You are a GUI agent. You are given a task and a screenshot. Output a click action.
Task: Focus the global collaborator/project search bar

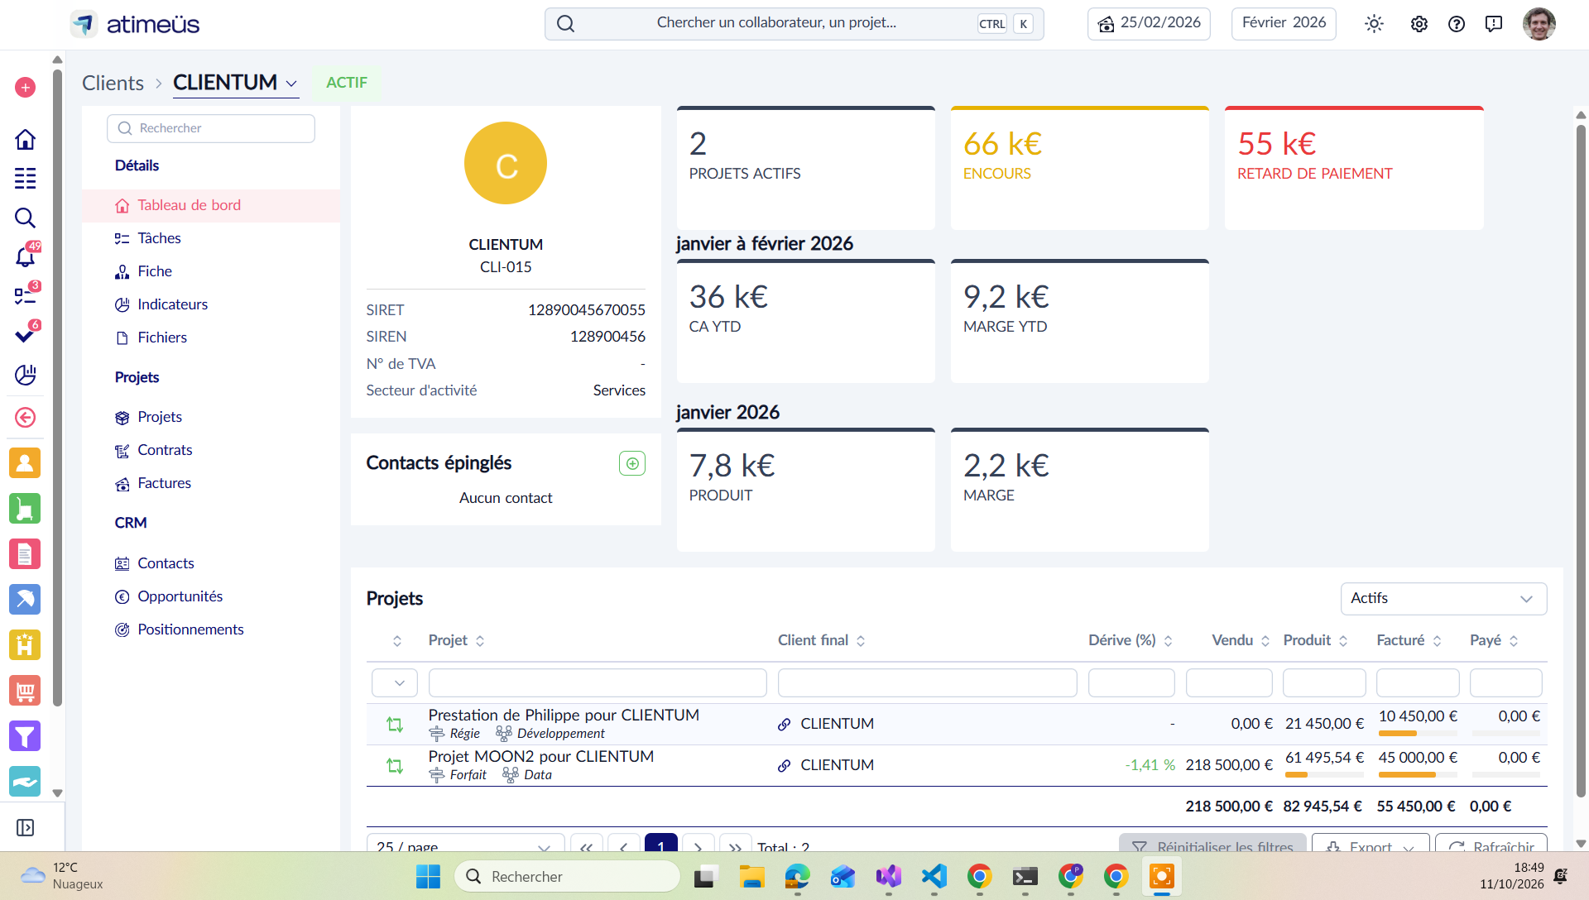click(794, 24)
